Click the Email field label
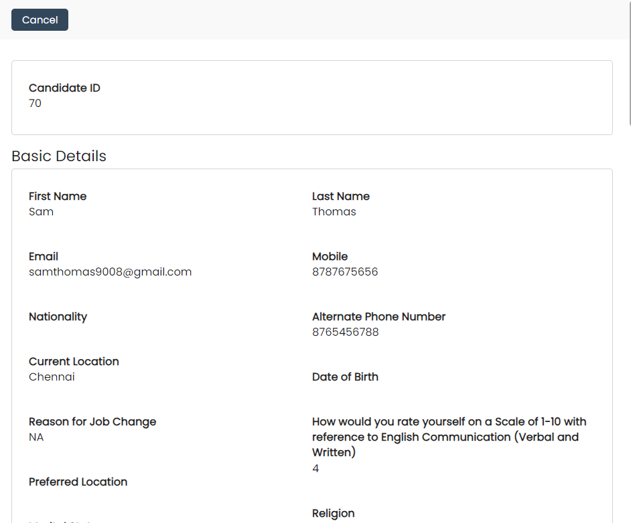 (44, 256)
